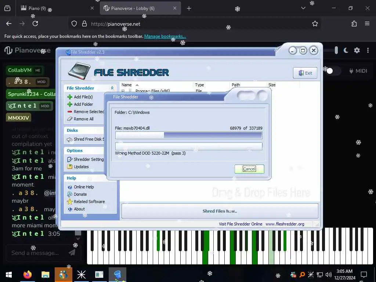Close the Piano (9) tab
The height and width of the screenshot is (282, 376).
pos(92,8)
